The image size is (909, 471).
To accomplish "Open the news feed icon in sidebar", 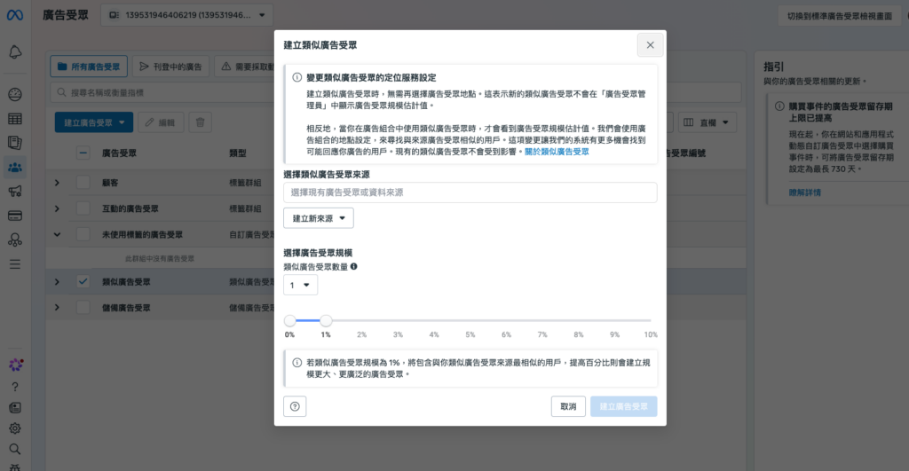I will pos(15,408).
